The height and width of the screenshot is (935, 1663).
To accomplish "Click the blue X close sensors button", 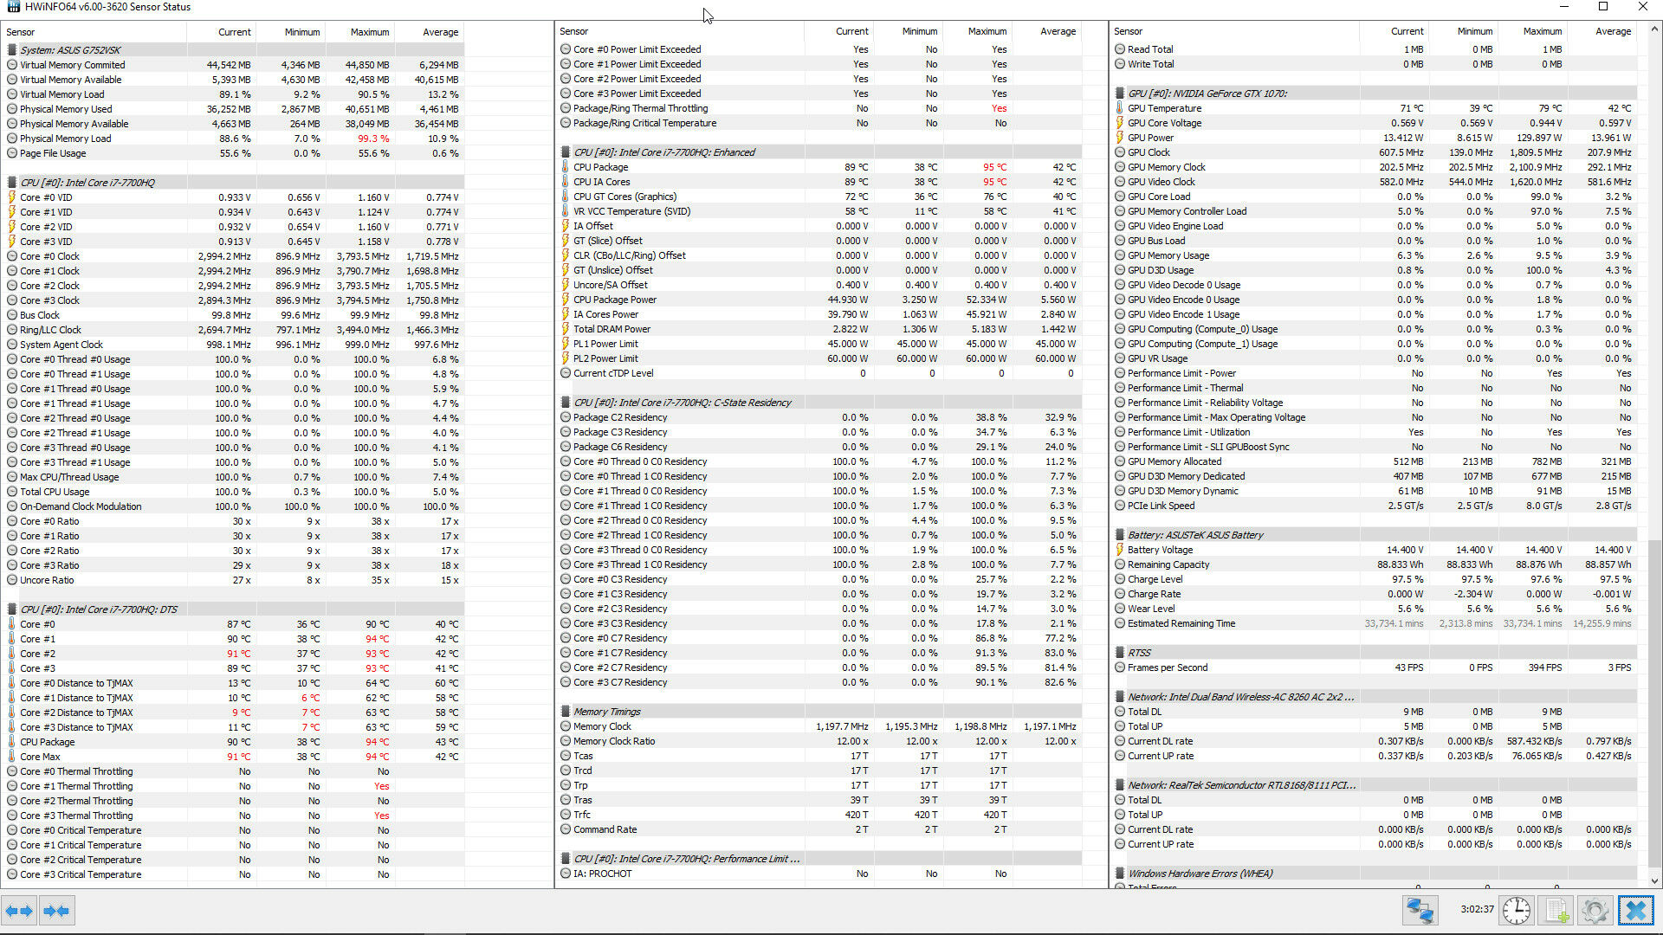I will pos(1635,911).
